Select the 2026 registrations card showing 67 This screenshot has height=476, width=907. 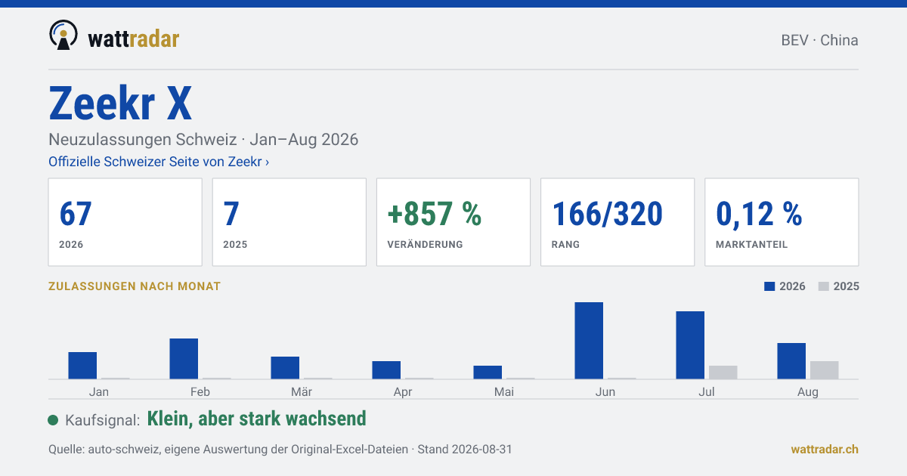tap(125, 222)
